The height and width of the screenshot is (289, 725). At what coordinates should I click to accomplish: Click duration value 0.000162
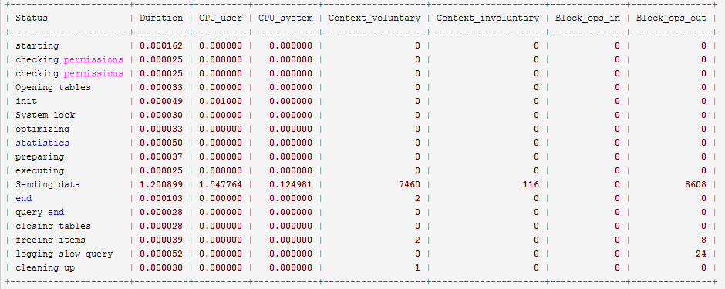[x=161, y=45]
